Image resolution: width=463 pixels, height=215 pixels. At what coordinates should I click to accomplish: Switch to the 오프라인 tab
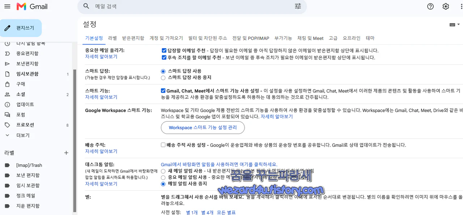(352, 38)
